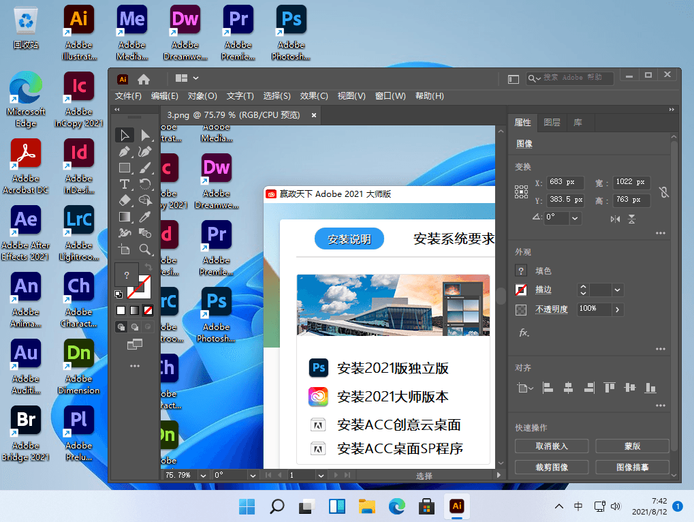Click Flip horizontal icon in Transform
Screen dimensions: 694x522
click(615, 219)
